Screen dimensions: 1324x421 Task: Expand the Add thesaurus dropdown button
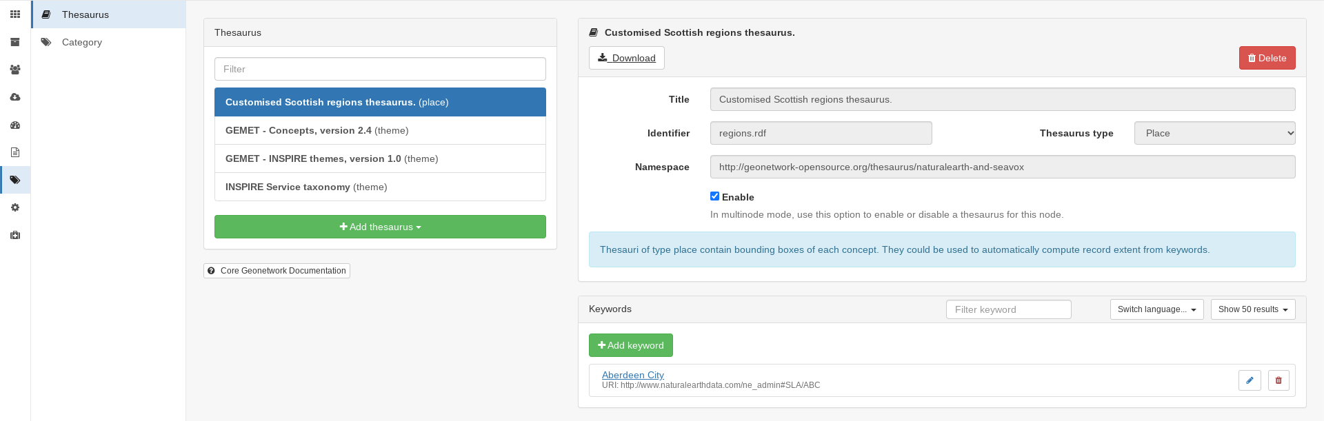pos(380,227)
